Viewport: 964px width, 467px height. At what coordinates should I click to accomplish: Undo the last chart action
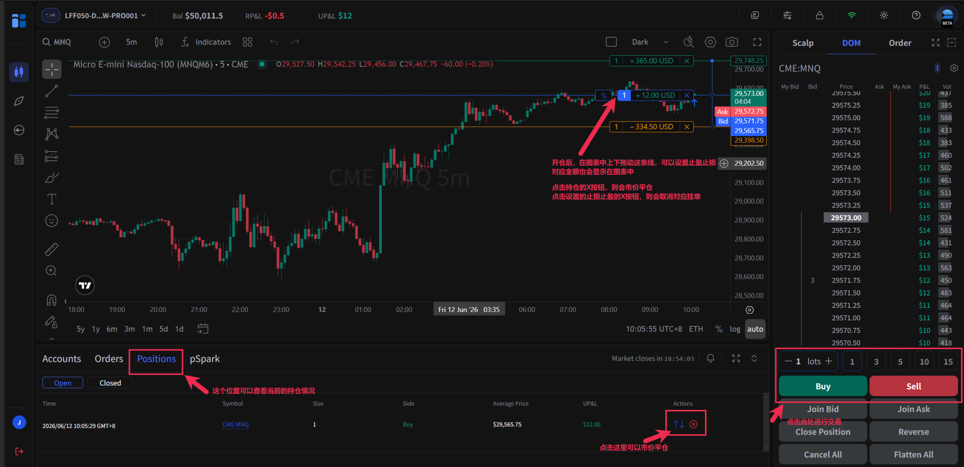(x=274, y=42)
